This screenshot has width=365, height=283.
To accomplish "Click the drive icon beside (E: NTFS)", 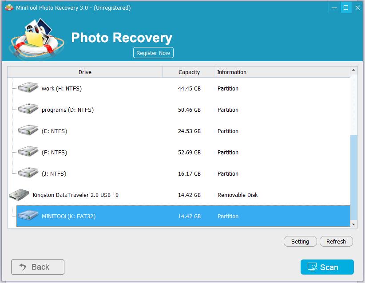I will [28, 130].
